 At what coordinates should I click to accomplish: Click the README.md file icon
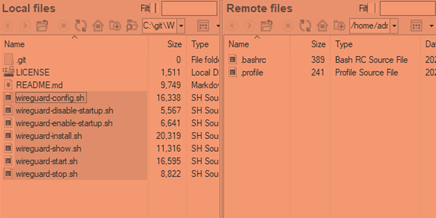pos(9,85)
